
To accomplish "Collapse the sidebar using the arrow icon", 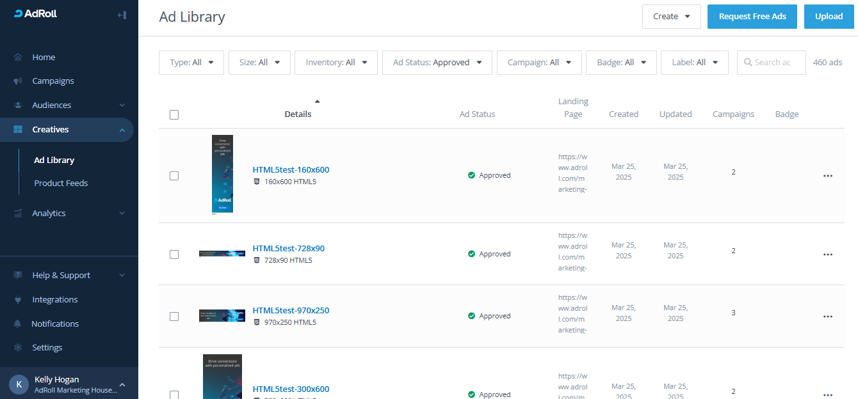I will click(122, 15).
